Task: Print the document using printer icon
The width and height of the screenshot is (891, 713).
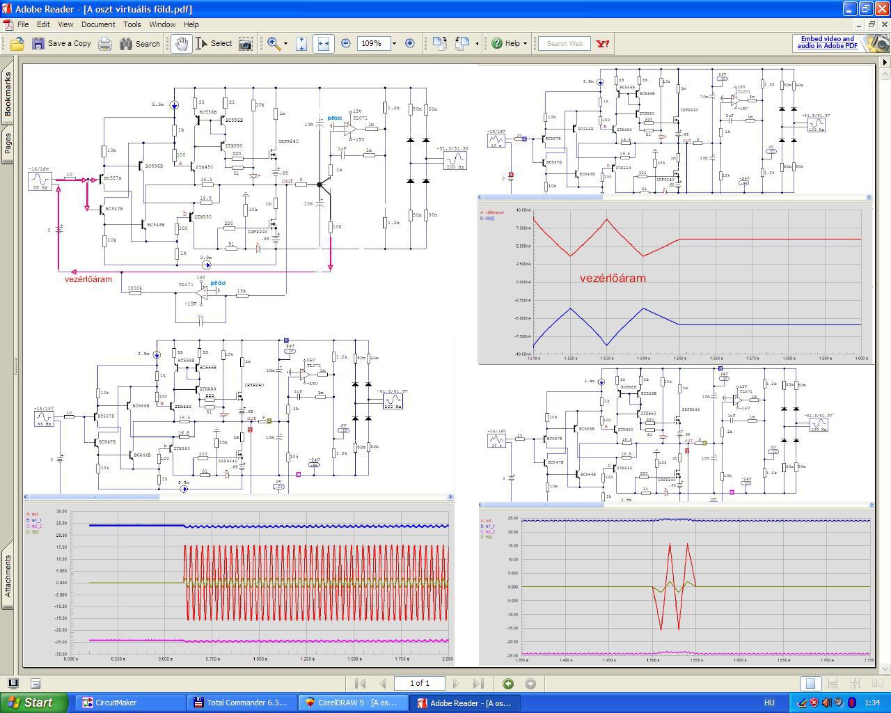Action: (105, 43)
